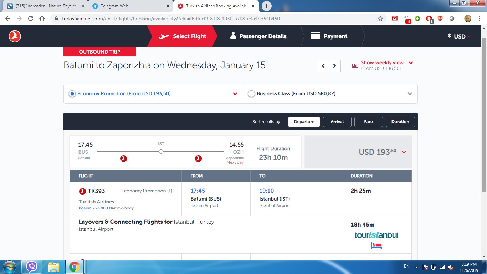The height and width of the screenshot is (274, 487).
Task: Click the bed icon under touristanbul
Action: point(376,245)
